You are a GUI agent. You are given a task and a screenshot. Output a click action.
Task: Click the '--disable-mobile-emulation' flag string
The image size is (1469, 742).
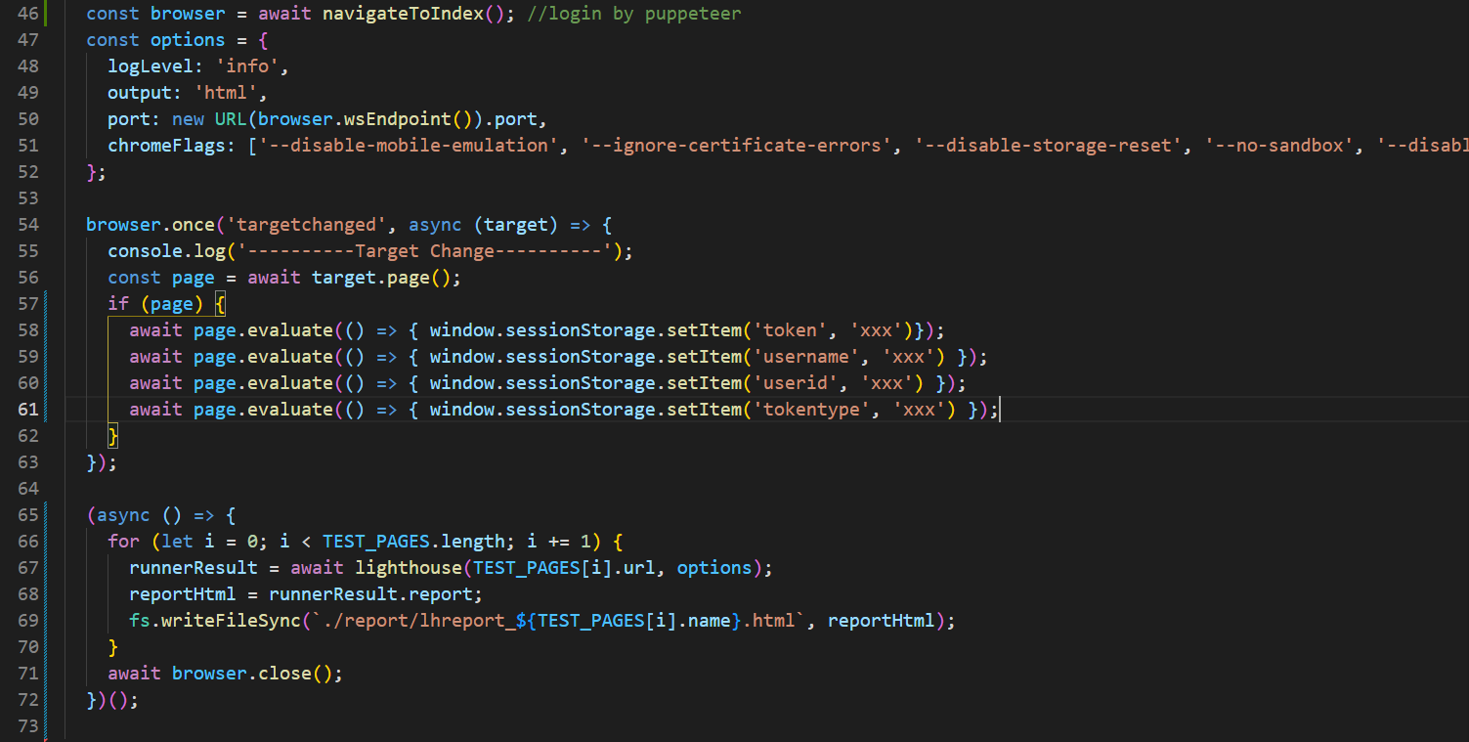pyautogui.click(x=409, y=146)
